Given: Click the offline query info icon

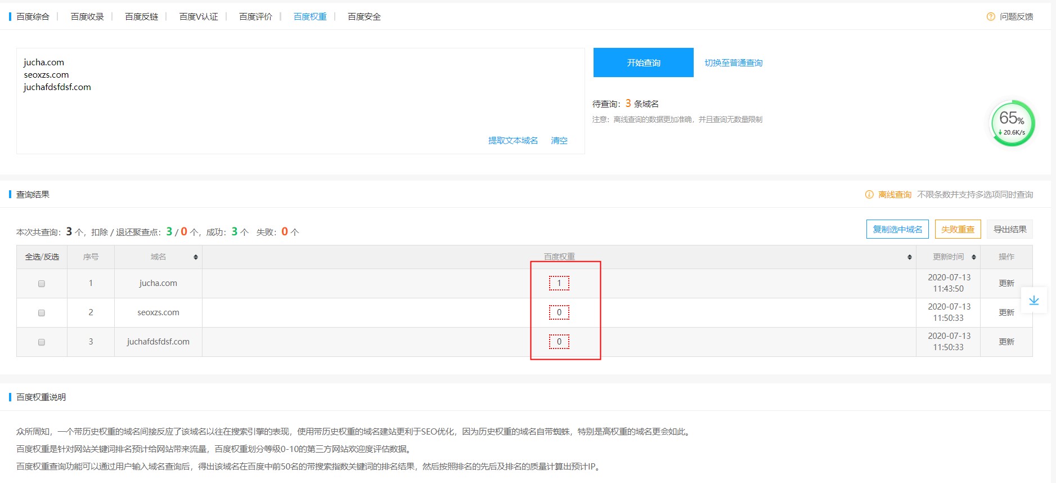Looking at the screenshot, I should (x=869, y=195).
